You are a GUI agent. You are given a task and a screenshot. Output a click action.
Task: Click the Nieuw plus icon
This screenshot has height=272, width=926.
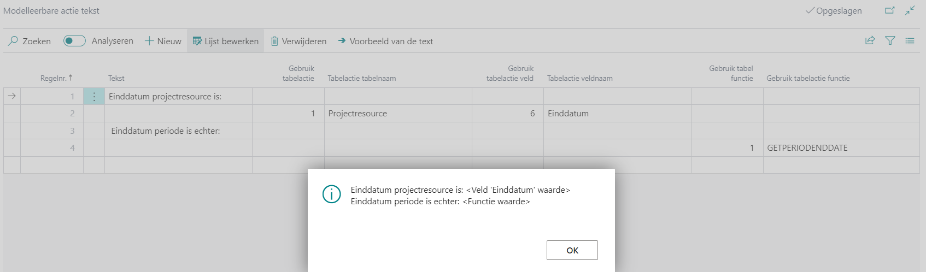[x=149, y=41]
